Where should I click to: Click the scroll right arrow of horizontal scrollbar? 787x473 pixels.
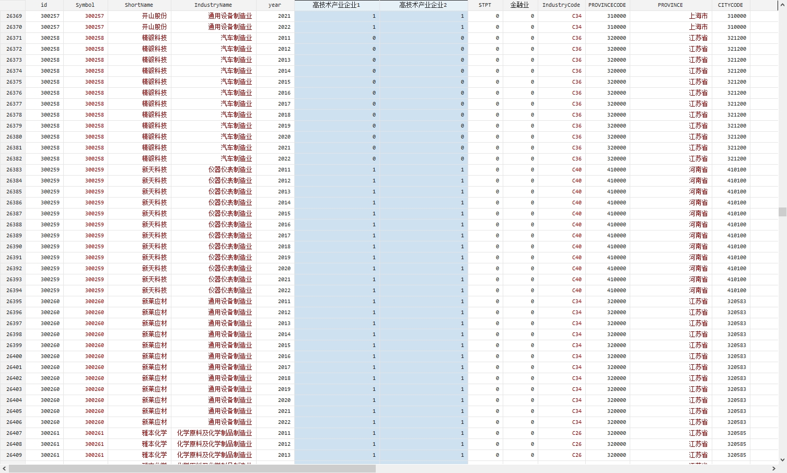click(774, 469)
